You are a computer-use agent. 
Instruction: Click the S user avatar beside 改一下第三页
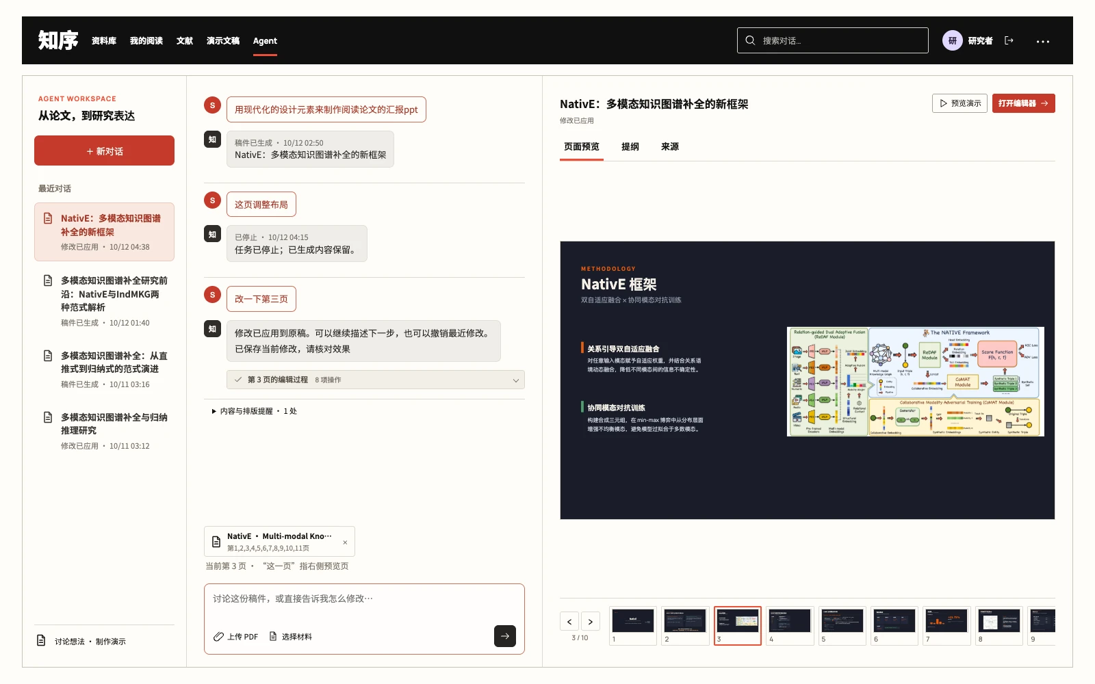212,295
